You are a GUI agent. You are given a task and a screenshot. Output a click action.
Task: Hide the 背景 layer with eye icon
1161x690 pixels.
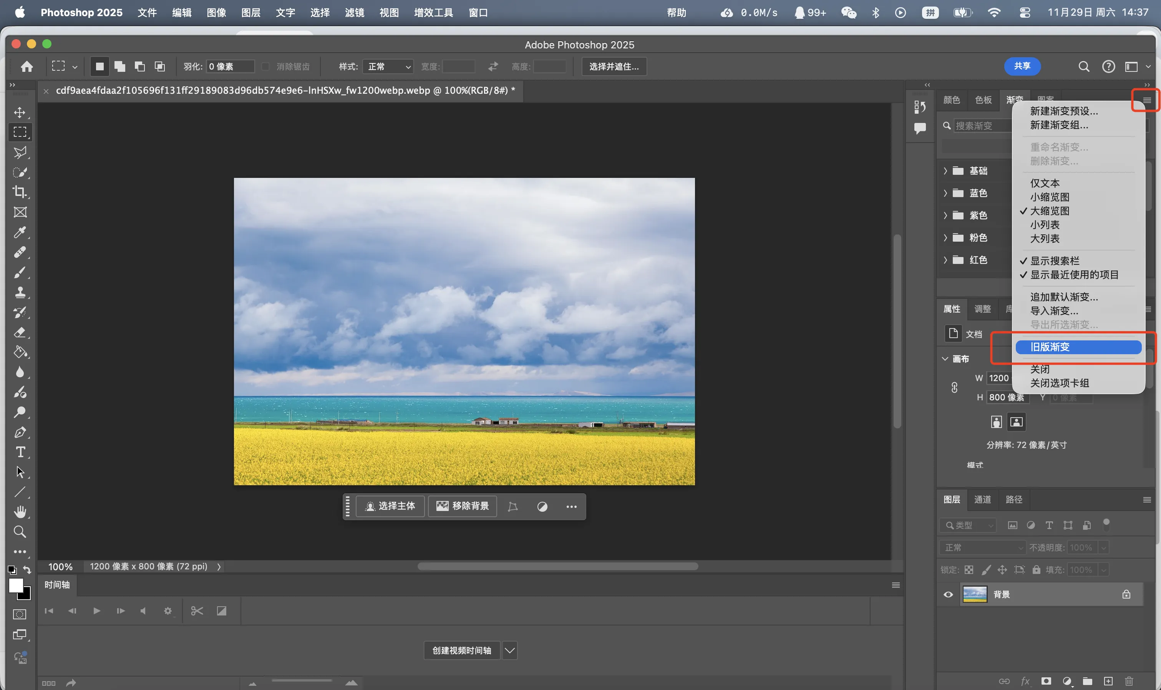(948, 594)
